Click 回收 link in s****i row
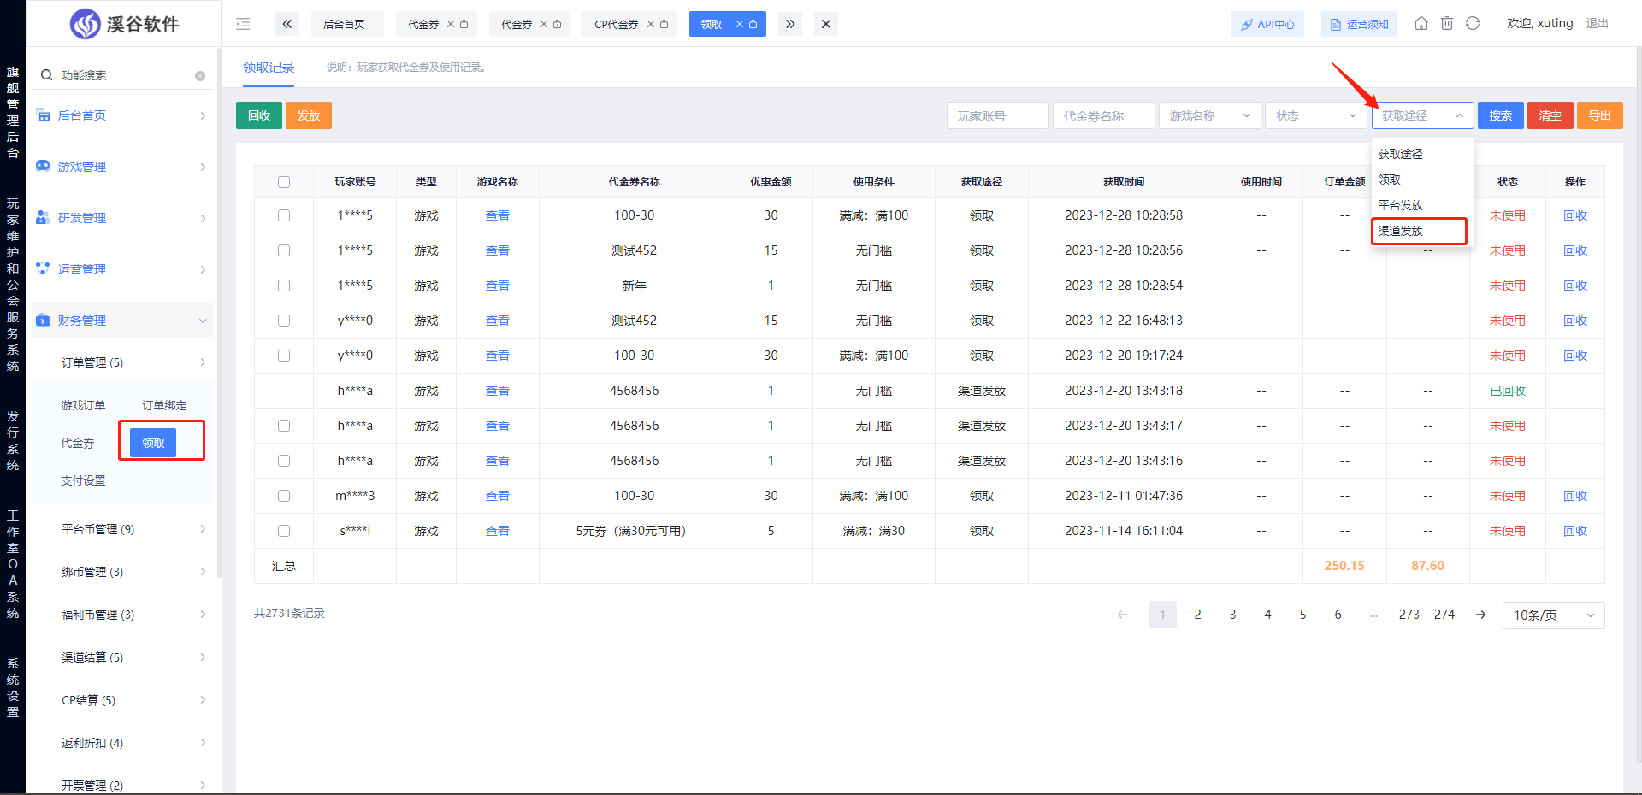 1575,531
